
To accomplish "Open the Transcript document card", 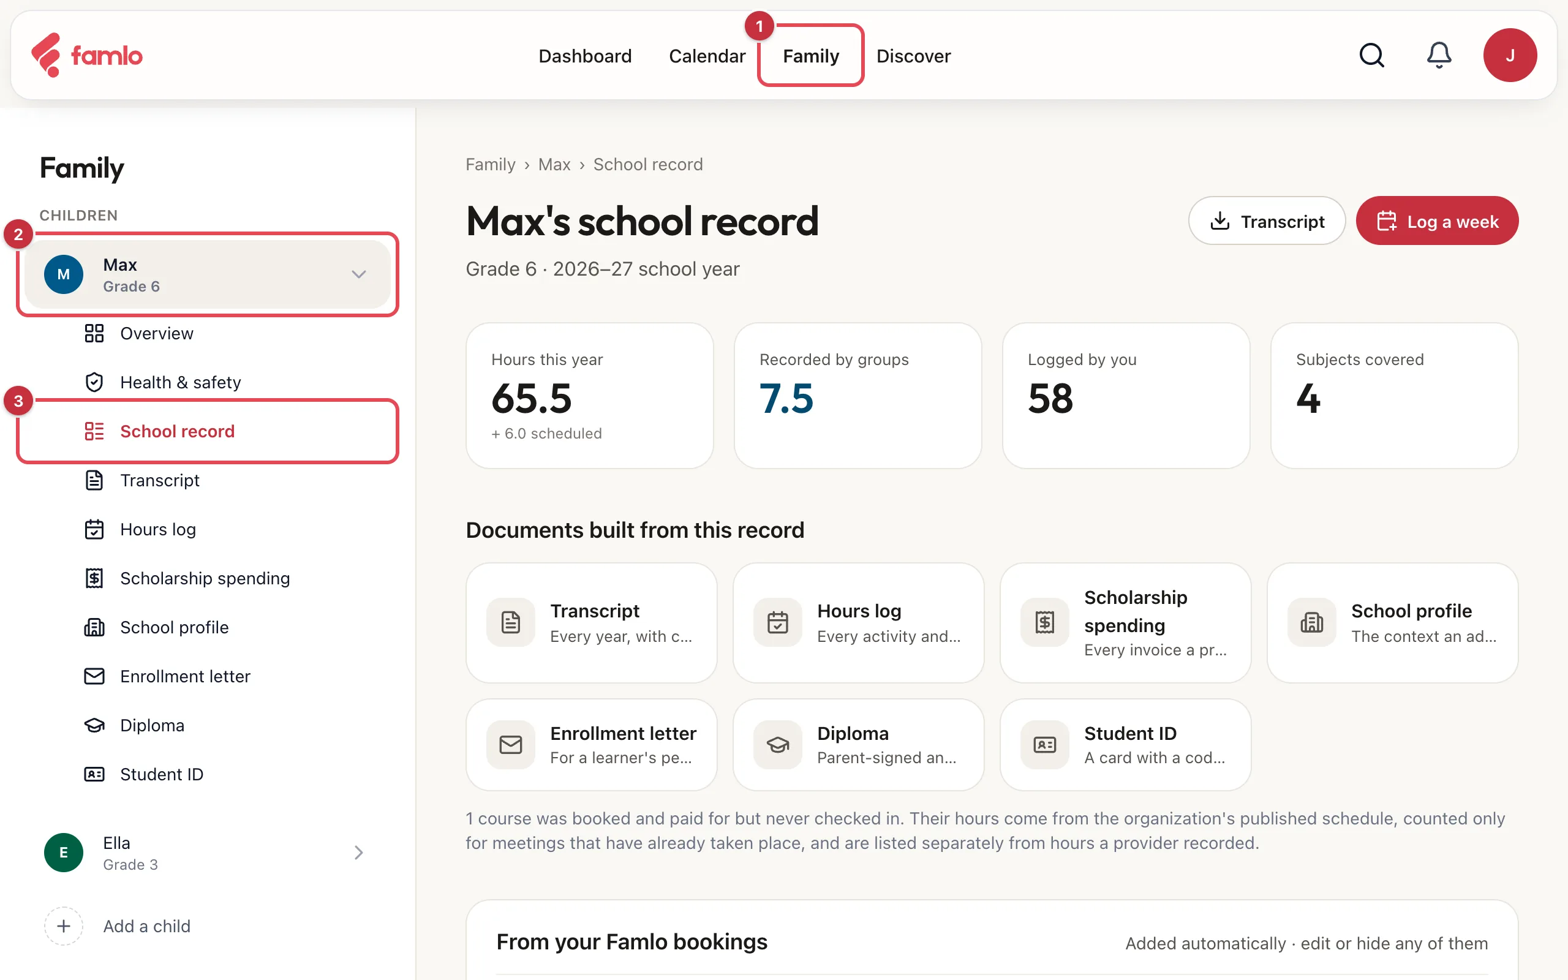I will tap(591, 622).
